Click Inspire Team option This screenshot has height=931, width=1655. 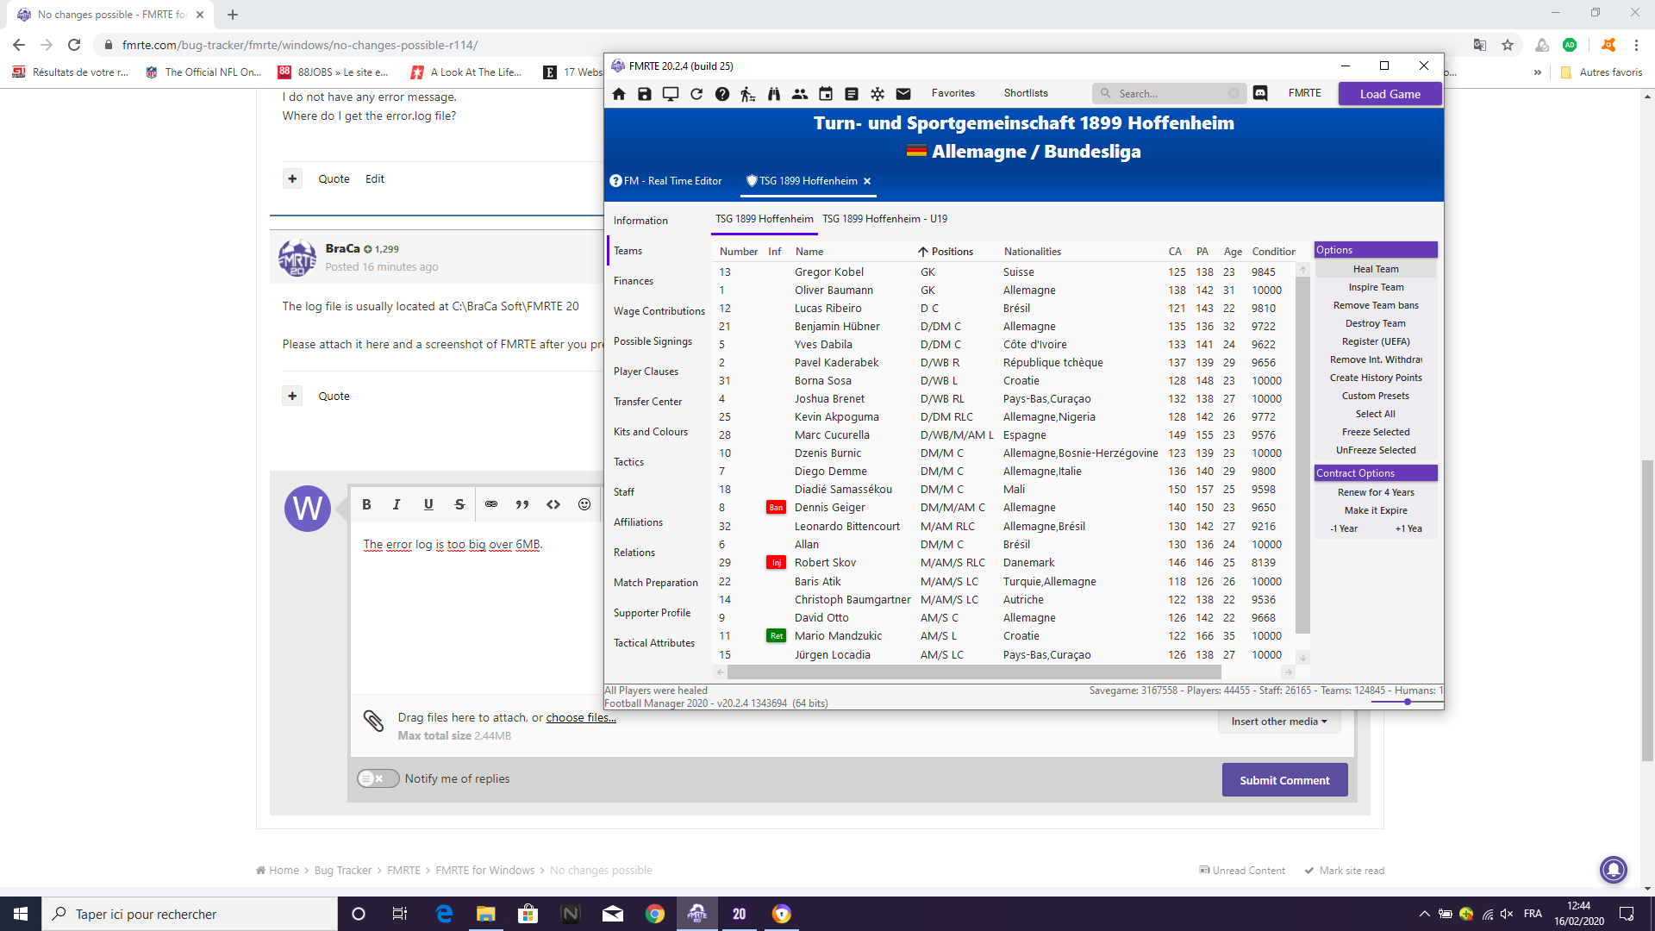tap(1376, 287)
